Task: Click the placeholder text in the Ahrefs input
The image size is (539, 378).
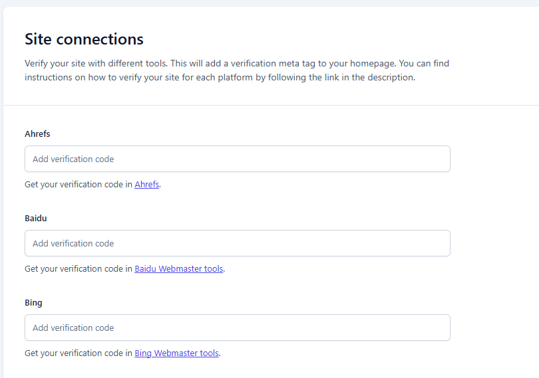Action: (73, 159)
